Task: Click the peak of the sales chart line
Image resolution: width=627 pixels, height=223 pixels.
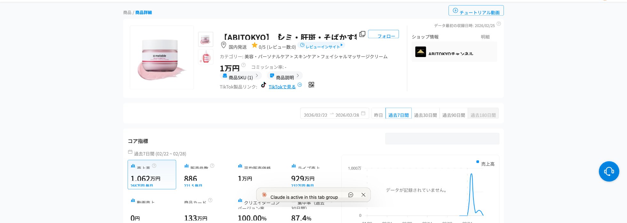Action: (472, 174)
